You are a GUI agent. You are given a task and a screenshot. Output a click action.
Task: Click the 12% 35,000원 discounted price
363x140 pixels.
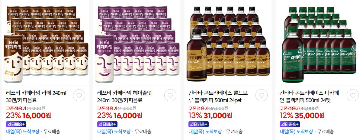coord(301,116)
